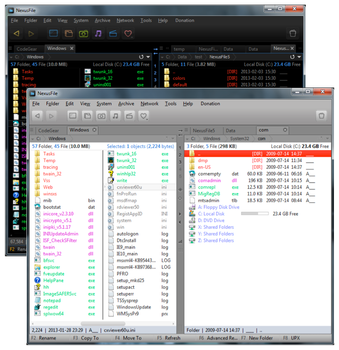Open the colors folder in dark window
The image size is (339, 350).
tap(231, 78)
